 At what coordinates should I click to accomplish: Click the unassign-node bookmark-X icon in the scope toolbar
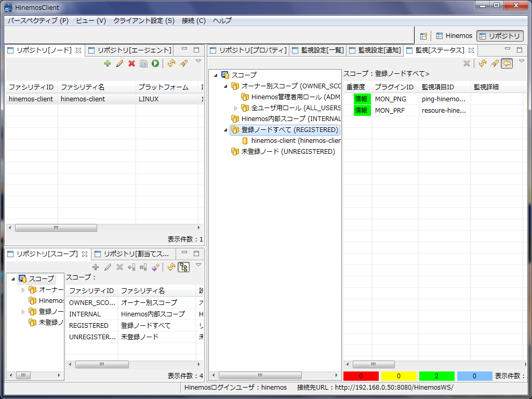click(143, 268)
